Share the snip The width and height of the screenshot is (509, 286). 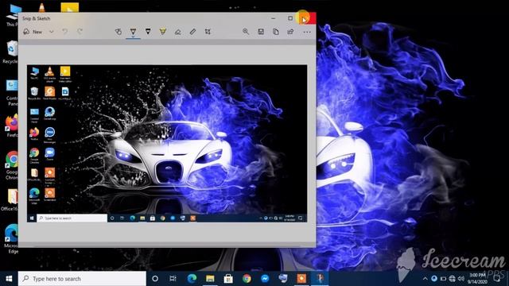[290, 32]
